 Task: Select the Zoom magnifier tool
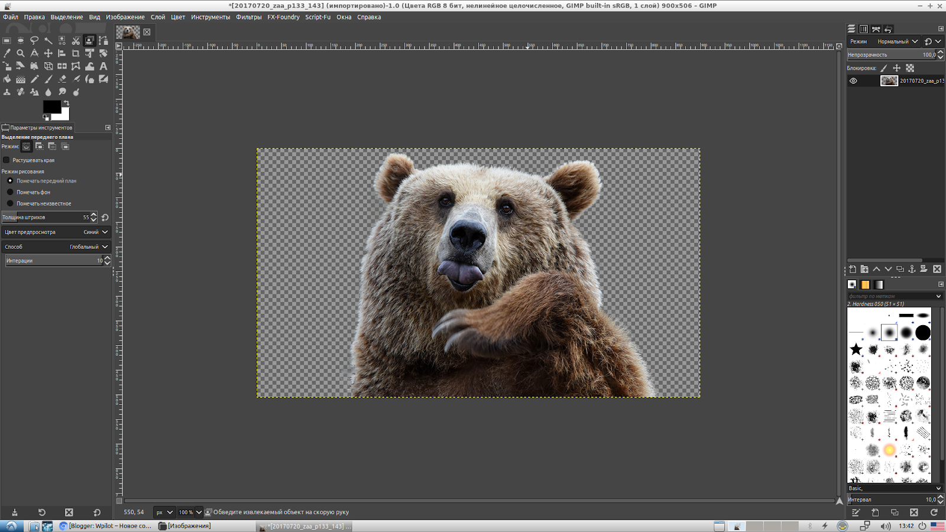click(21, 53)
